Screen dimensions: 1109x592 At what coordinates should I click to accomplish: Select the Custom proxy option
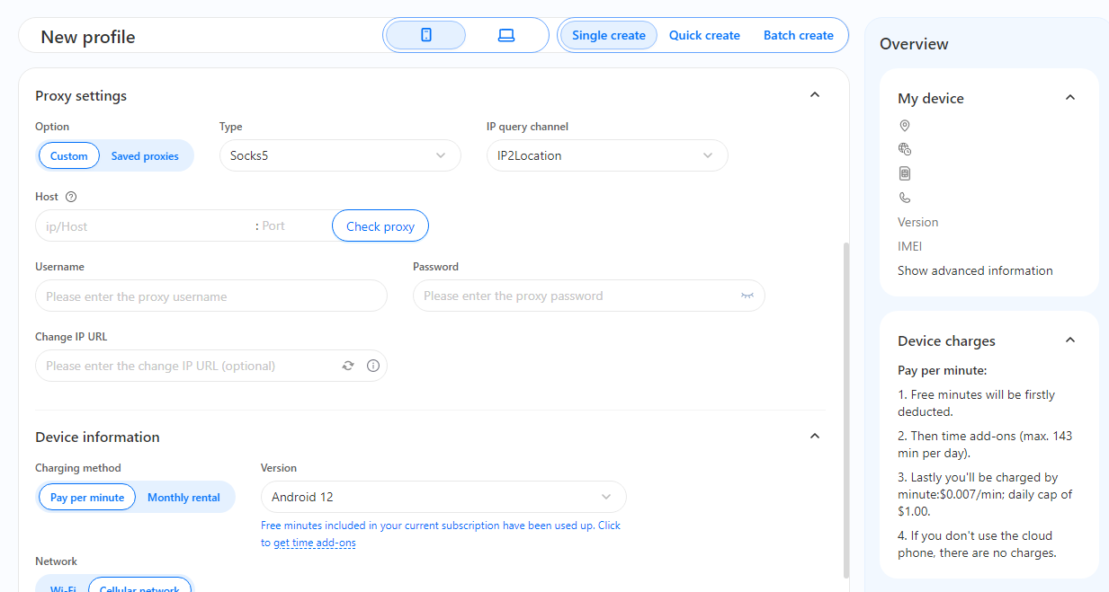pos(69,156)
